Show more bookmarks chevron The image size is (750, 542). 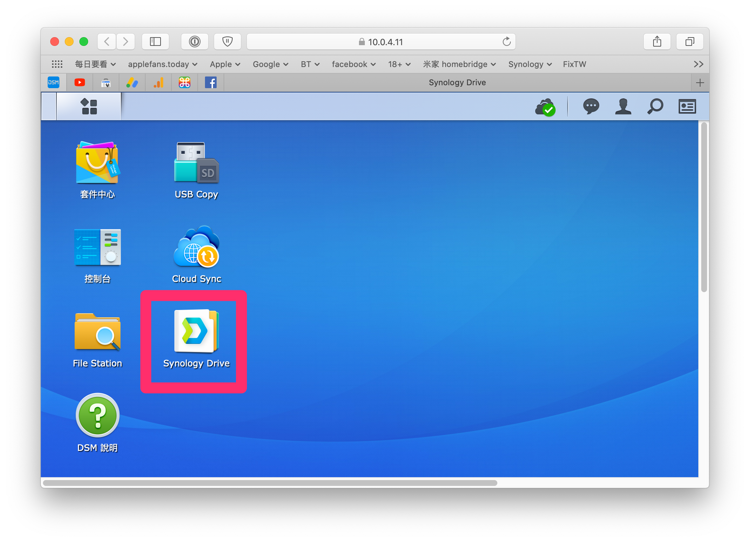(698, 64)
